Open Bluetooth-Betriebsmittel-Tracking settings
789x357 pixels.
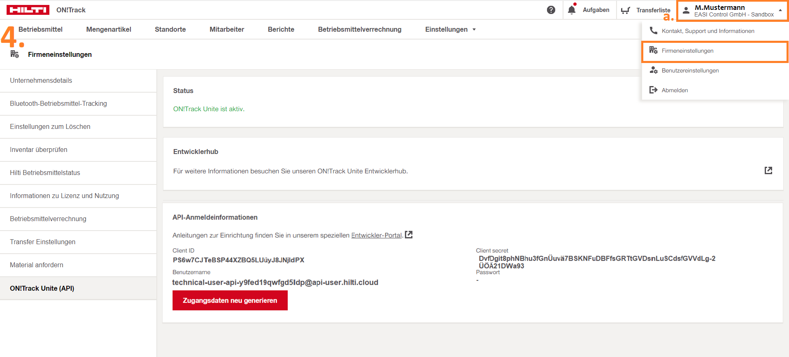[78, 103]
